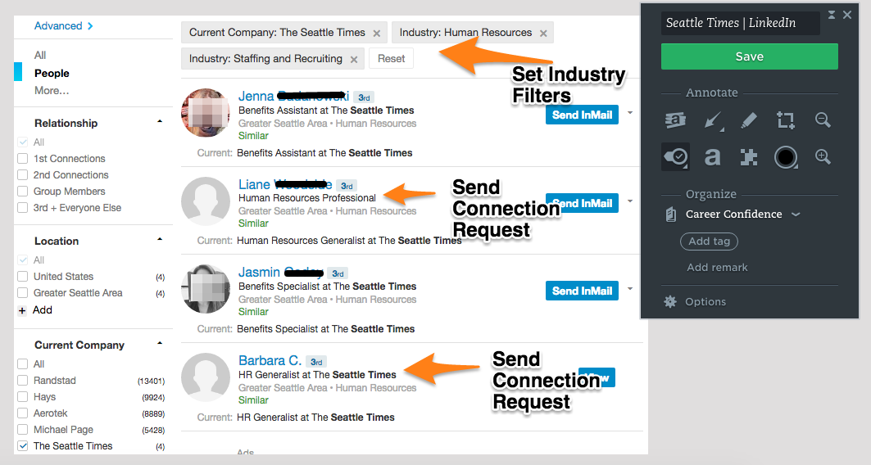Uncheck The Seattle Times company filter
Viewport: 871px width, 465px height.
click(23, 446)
